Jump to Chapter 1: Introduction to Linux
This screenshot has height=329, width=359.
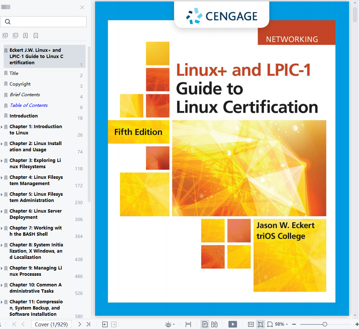click(x=36, y=130)
